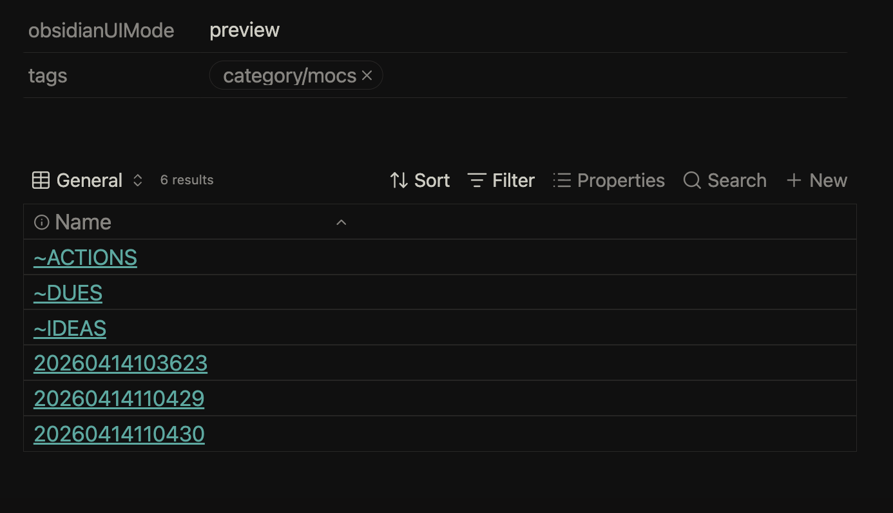Edit the obsidianUIMode preview value
893x513 pixels.
(244, 30)
